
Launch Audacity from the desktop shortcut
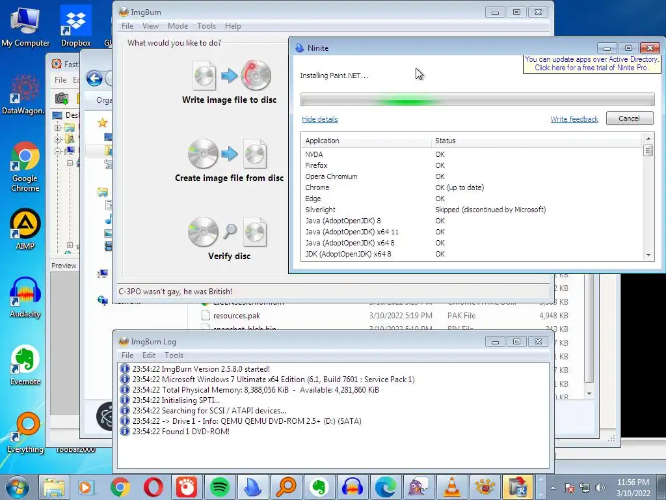(x=25, y=297)
